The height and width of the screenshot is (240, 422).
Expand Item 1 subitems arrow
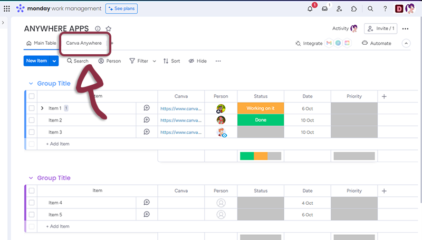tap(42, 108)
